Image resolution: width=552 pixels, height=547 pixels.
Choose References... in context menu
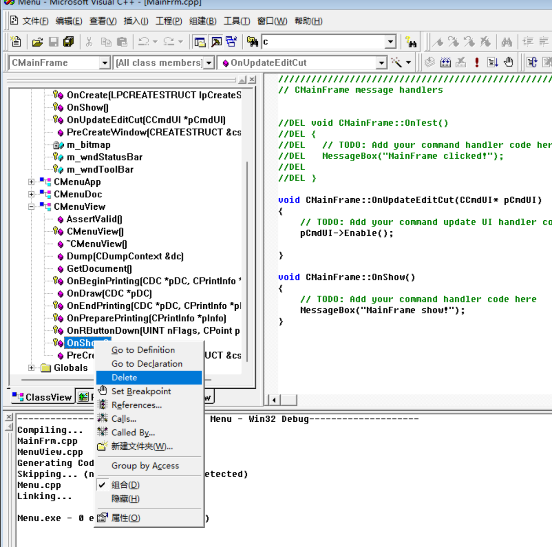point(149,405)
